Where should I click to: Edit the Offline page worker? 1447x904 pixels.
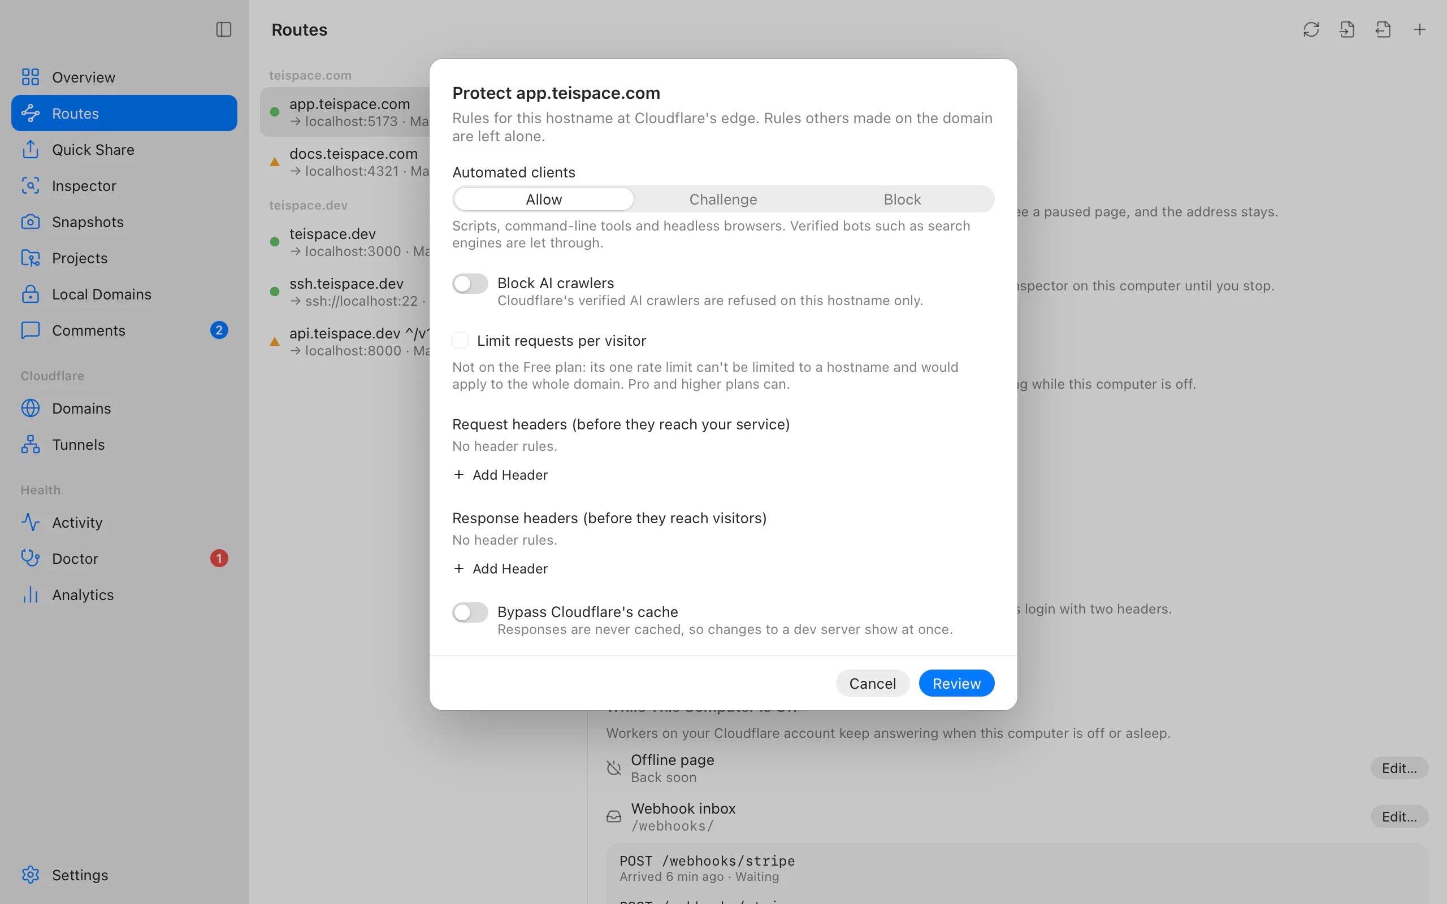tap(1399, 768)
